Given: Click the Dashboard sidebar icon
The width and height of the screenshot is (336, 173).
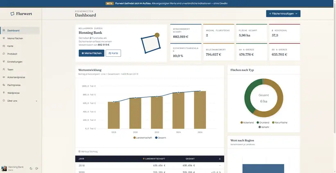Looking at the screenshot, I should pos(4,31).
